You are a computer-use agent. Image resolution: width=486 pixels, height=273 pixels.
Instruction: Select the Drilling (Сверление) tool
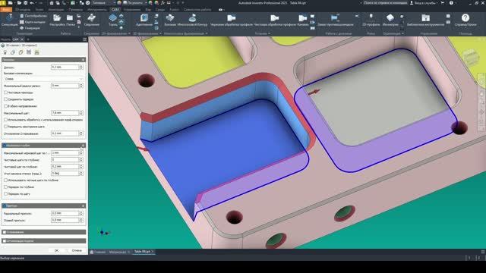point(91,20)
